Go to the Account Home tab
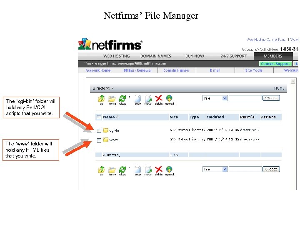300x225 pixels. point(98,70)
